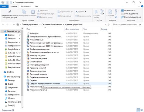Click Выделить все button
This screenshot has width=144, height=112.
point(128,10)
